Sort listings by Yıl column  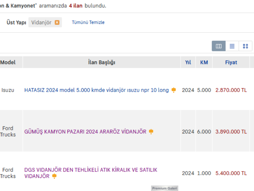(188, 62)
